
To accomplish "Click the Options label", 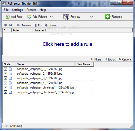I will (x=127, y=59).
